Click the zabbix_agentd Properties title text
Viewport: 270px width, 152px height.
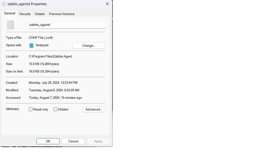[27, 4]
